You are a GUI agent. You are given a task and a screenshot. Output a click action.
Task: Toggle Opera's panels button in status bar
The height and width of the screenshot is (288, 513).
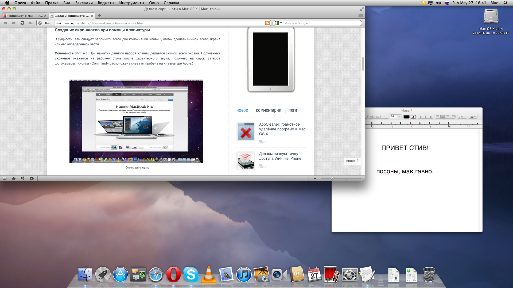[x=5, y=178]
